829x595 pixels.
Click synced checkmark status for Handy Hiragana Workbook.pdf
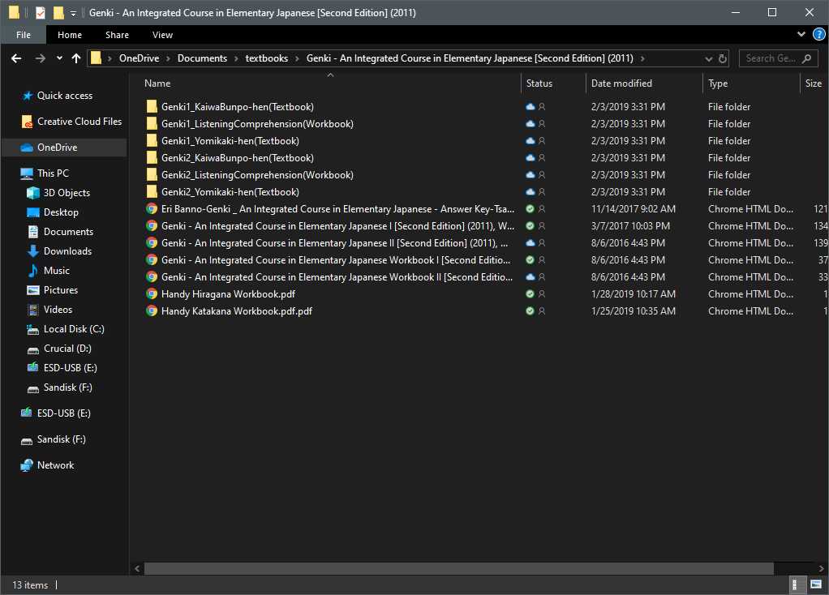530,293
